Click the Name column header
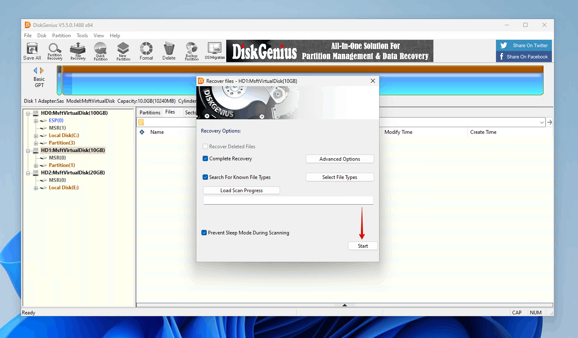 tap(157, 132)
